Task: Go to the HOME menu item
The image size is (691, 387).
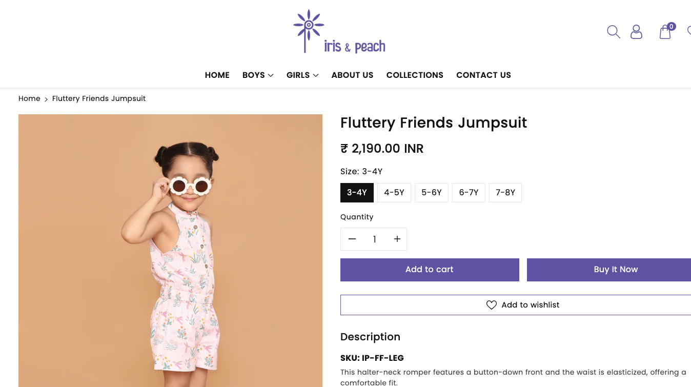Action: 217,75
